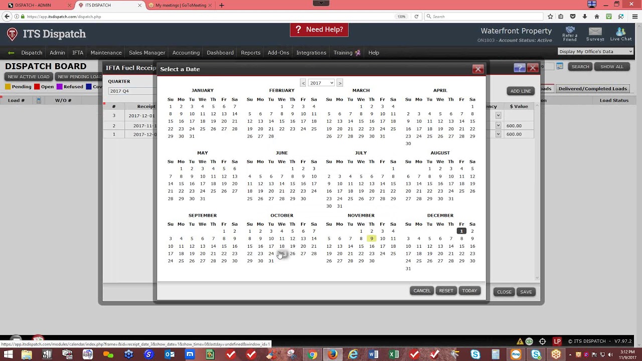Select November 9 highlighted date
The image size is (642, 361).
coord(372,239)
